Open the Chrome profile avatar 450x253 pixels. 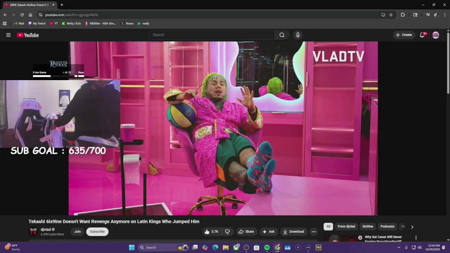point(436,15)
